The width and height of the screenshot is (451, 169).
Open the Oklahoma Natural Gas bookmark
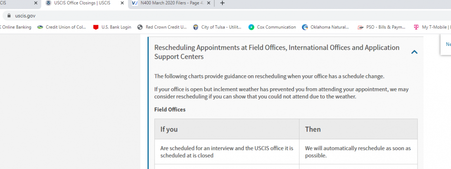click(x=326, y=27)
